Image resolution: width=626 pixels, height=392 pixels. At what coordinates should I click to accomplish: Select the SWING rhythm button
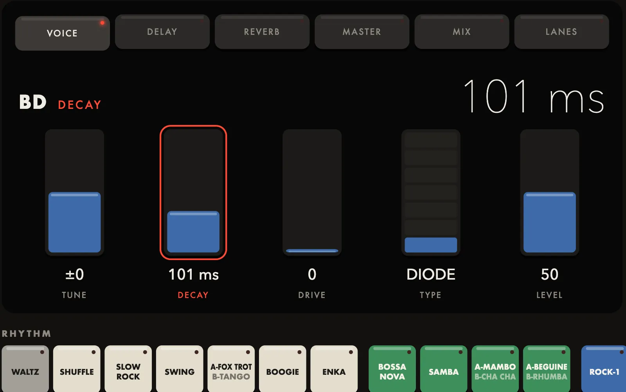180,369
